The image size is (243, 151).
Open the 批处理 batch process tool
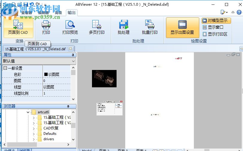tap(123, 28)
